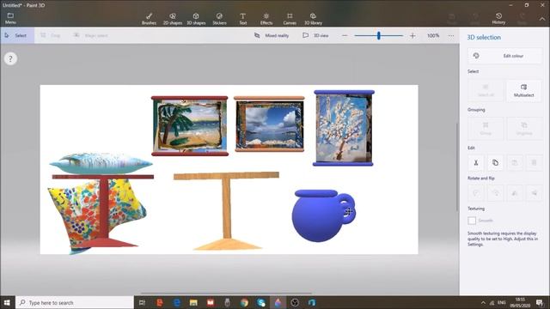Zoom out with minus button
The height and width of the screenshot is (309, 550).
click(x=345, y=35)
